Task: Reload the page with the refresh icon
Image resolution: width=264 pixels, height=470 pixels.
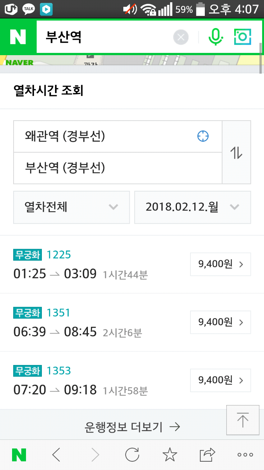Action: [132, 455]
